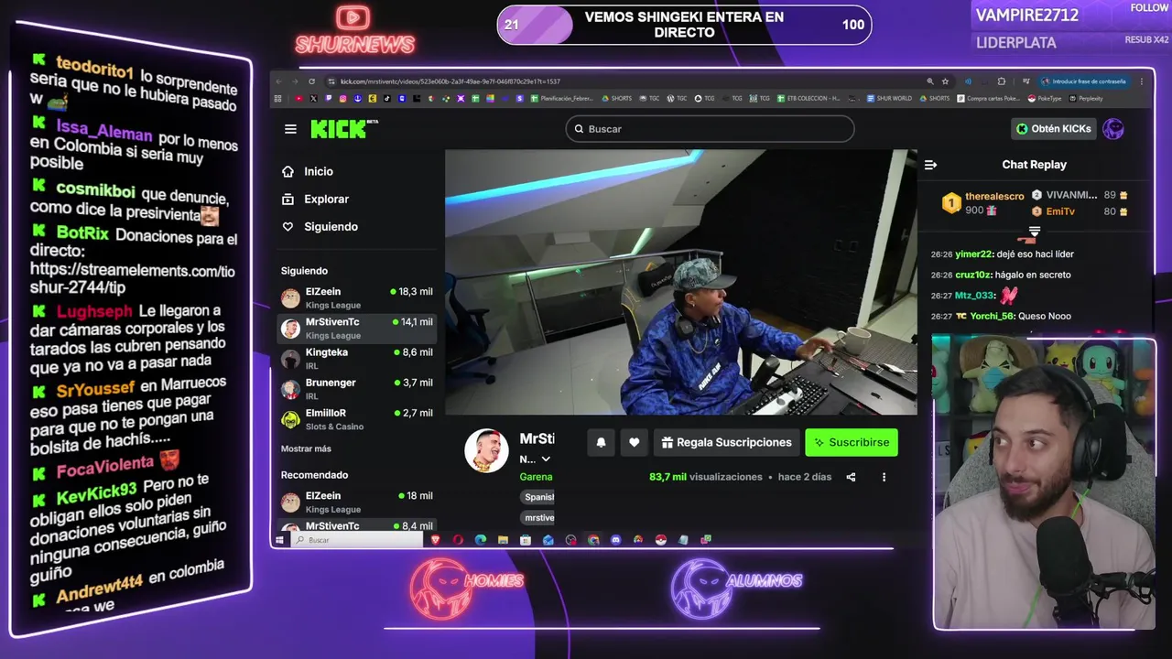This screenshot has width=1172, height=659.
Task: Open the Kick hamburger menu icon
Action: pos(290,129)
